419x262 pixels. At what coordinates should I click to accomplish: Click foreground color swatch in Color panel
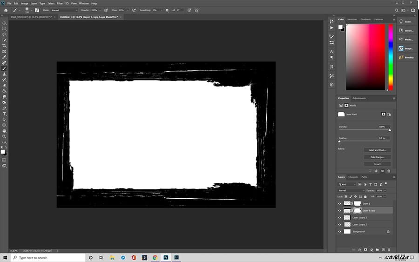[x=340, y=27]
